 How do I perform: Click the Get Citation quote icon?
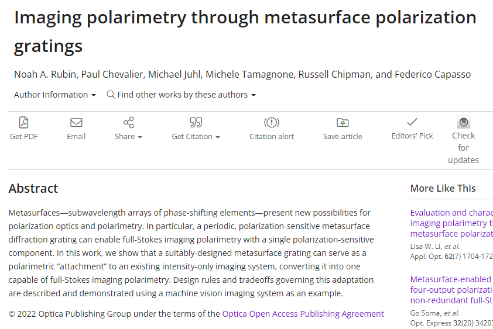pyautogui.click(x=196, y=123)
